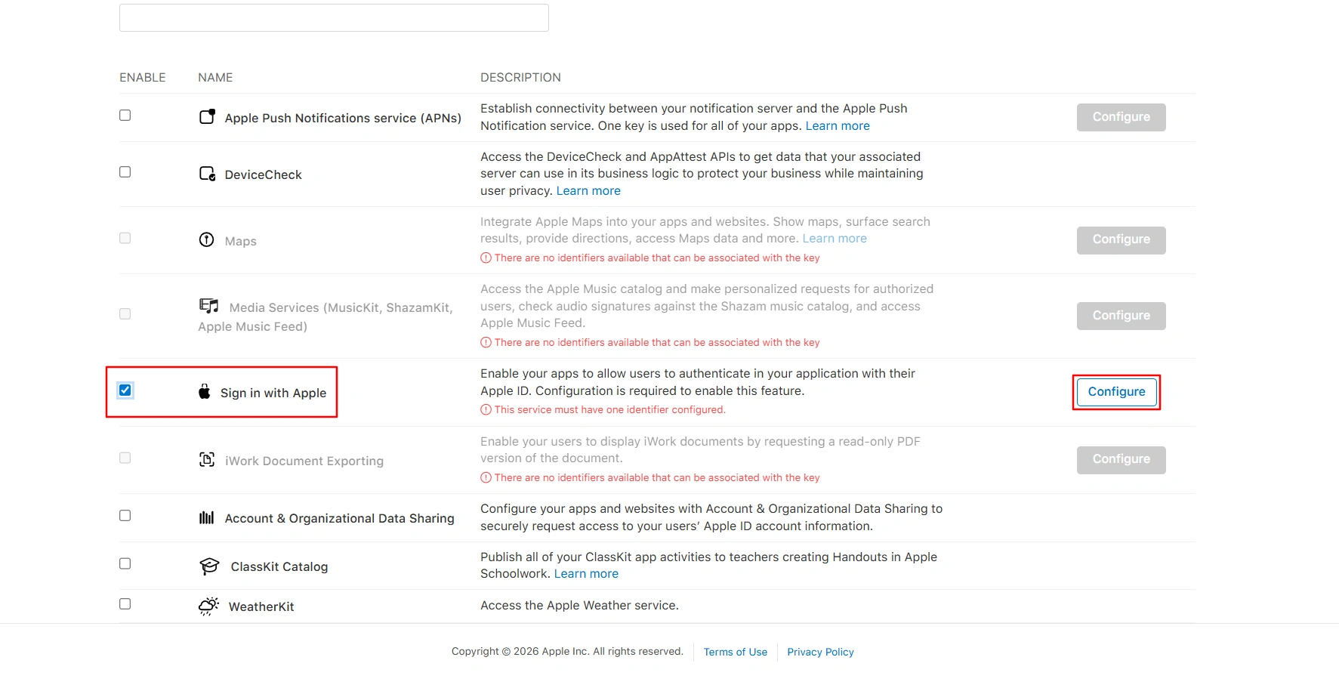This screenshot has height=688, width=1339.
Task: Open Learn more link in DeviceCheck description
Action: click(x=588, y=191)
